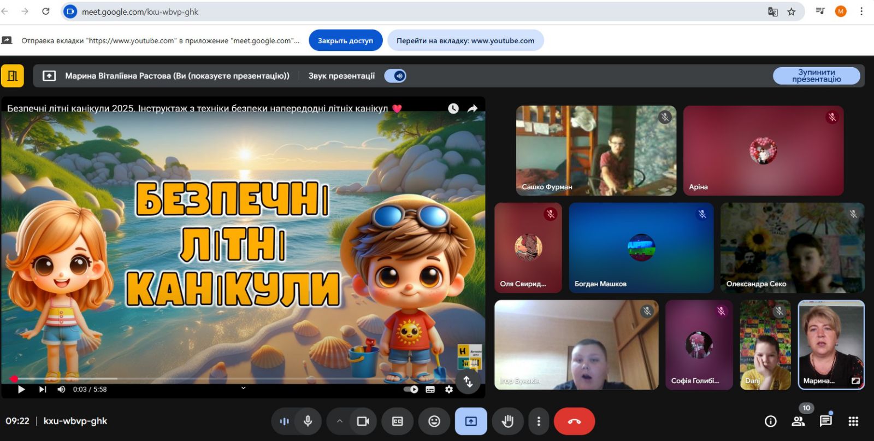This screenshot has height=441, width=874.
Task: Hang up with the red leave call button
Action: [x=574, y=421]
